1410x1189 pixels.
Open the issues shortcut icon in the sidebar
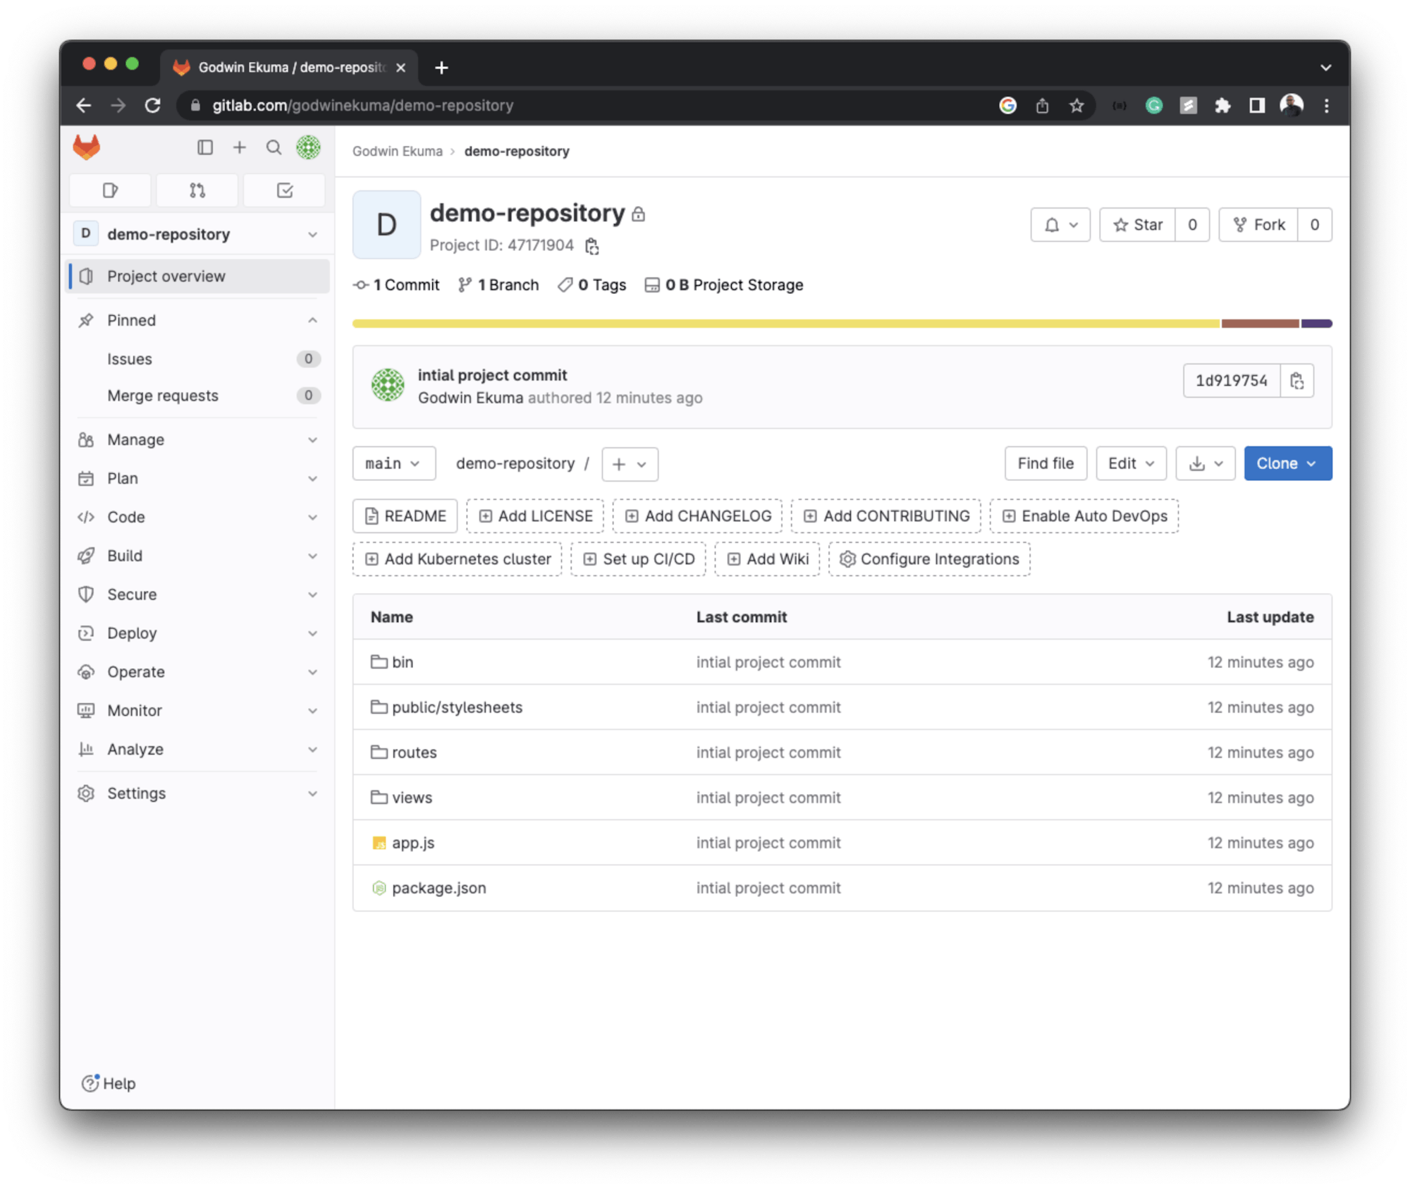(x=111, y=190)
